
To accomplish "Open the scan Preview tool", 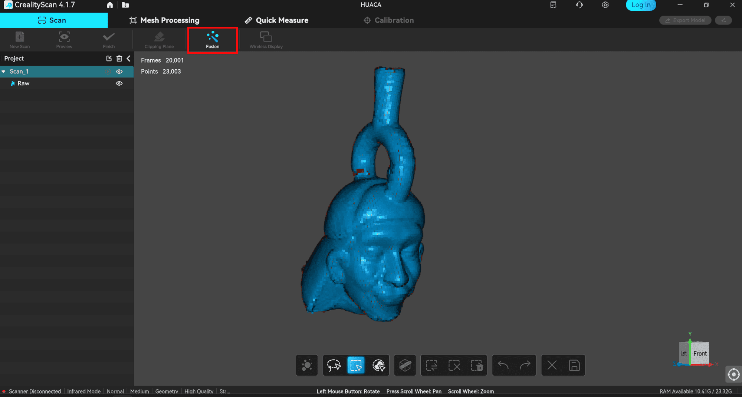I will pos(64,40).
